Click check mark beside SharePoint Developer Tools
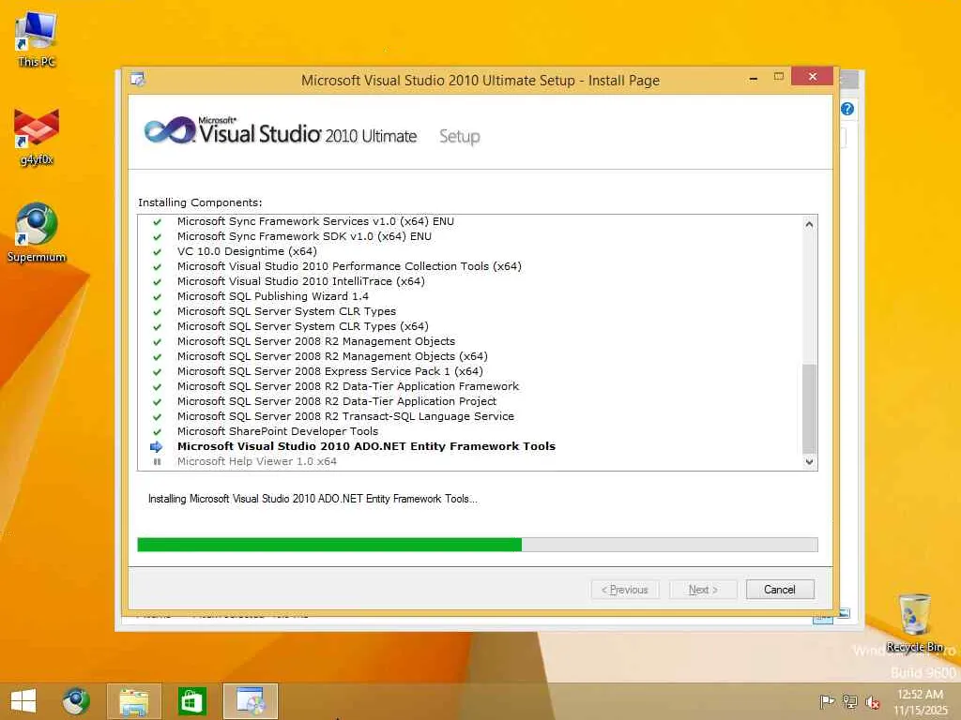 pos(157,431)
